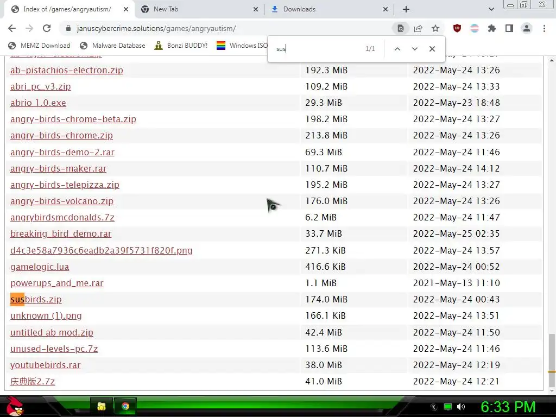Expand the tab search dropdown

click(491, 9)
